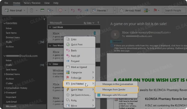Open the Important folder

click(11, 97)
